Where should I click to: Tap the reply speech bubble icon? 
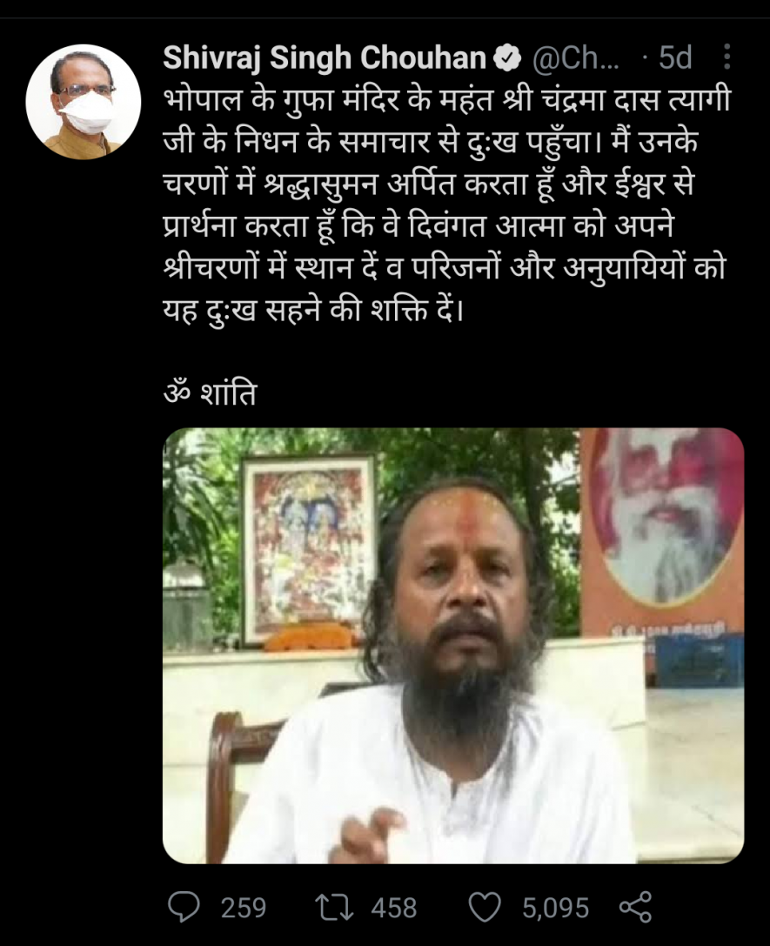click(x=184, y=907)
